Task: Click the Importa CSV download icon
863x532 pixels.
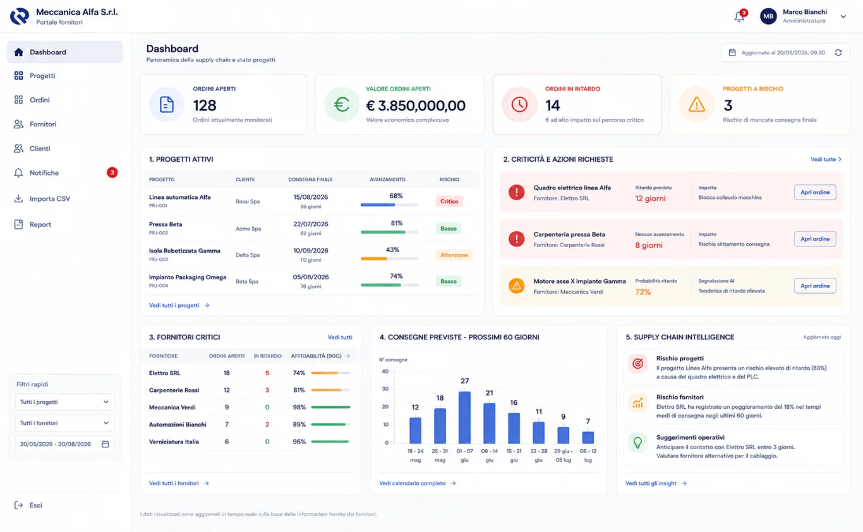Action: [18, 199]
